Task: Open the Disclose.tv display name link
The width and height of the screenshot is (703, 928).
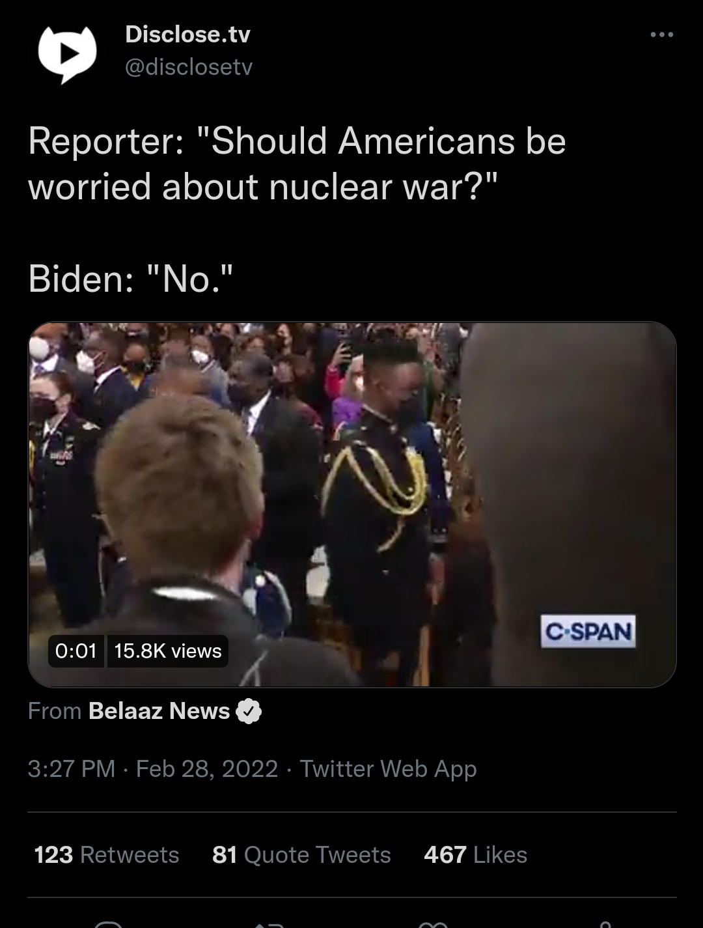Action: coord(187,34)
